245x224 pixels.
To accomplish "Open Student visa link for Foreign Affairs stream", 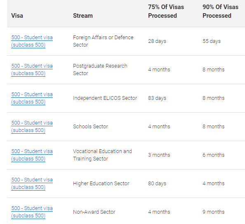I will 32,41.
